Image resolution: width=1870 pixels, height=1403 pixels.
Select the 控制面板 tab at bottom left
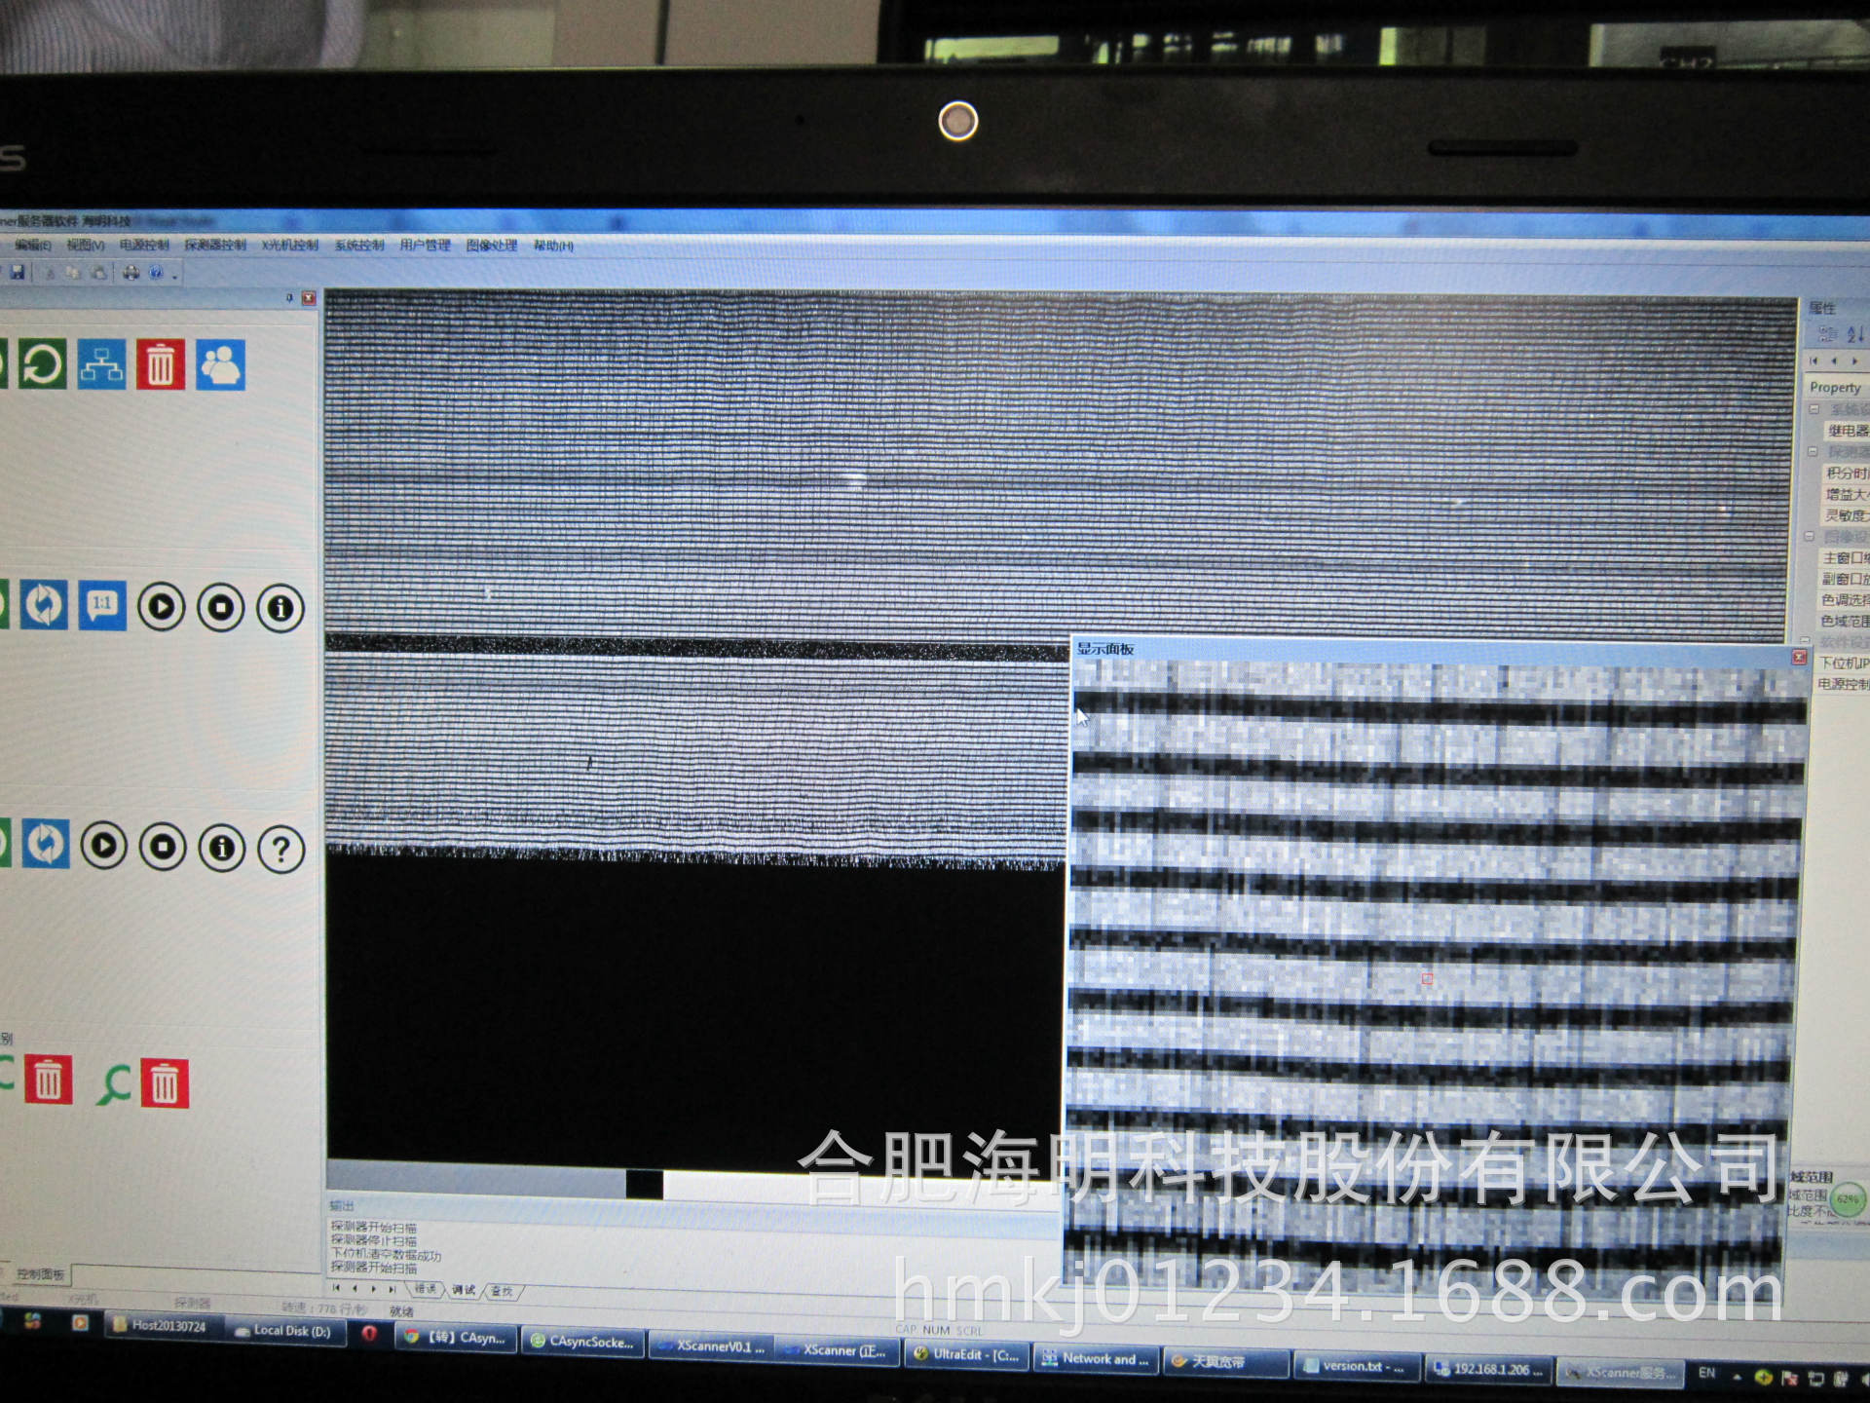point(41,1274)
